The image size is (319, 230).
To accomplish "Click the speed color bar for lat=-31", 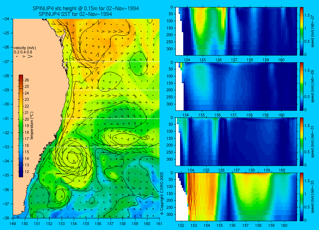I will coord(302,142).
